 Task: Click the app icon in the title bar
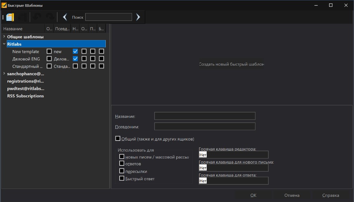[4, 5]
